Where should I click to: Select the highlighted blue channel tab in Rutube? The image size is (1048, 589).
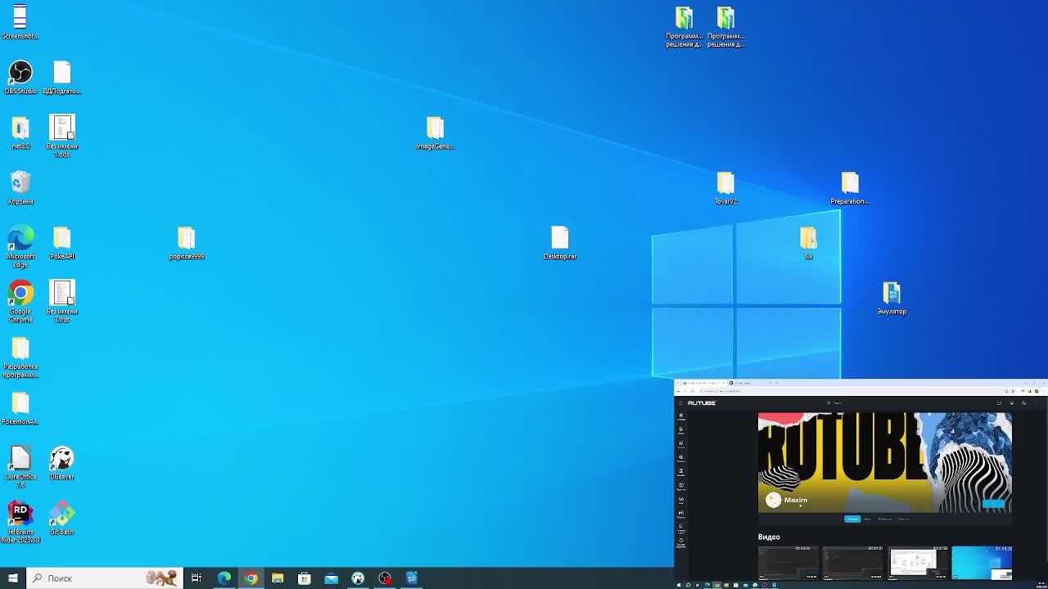852,519
